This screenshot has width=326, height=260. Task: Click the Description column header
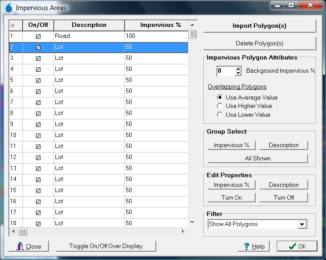(89, 25)
